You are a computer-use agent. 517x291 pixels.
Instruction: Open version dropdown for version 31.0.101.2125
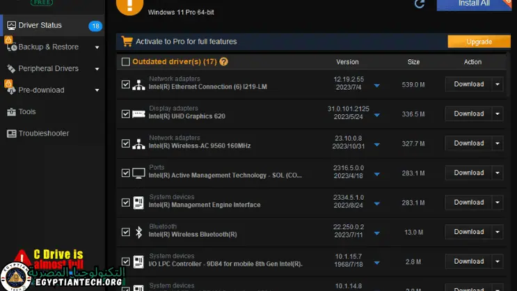pos(377,115)
